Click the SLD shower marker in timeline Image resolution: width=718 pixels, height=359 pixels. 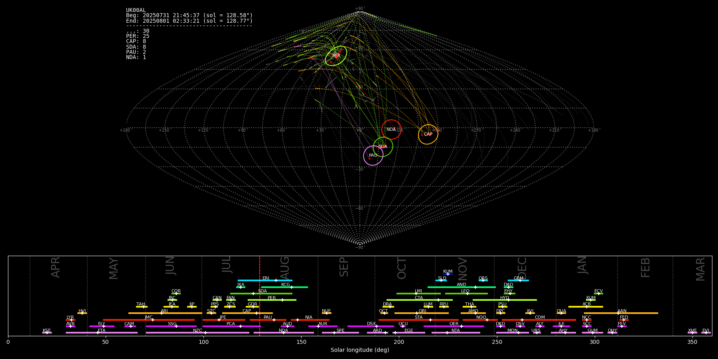pos(441,280)
